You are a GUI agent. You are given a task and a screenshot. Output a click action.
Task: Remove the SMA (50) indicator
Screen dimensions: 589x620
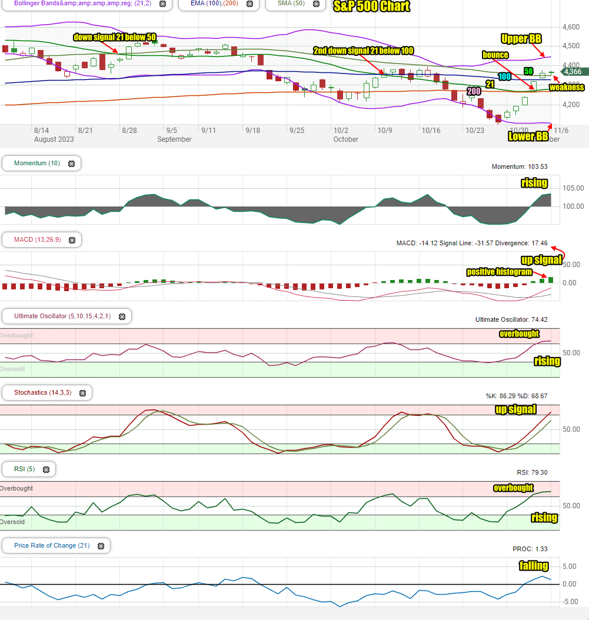point(316,4)
